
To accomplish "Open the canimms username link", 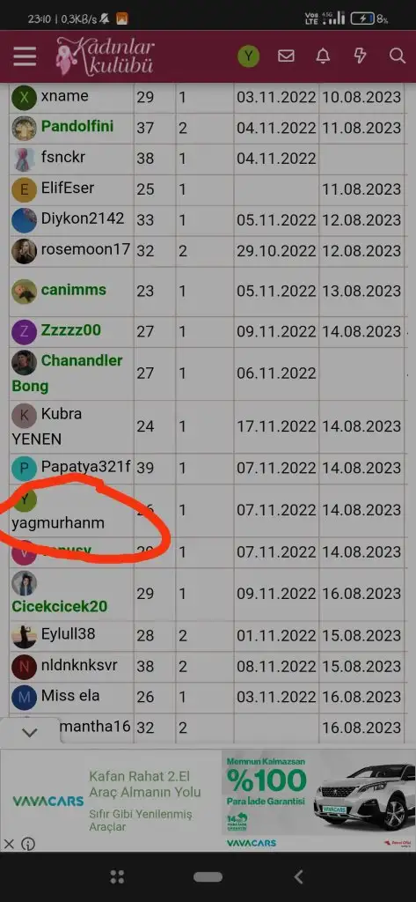I will 74,289.
